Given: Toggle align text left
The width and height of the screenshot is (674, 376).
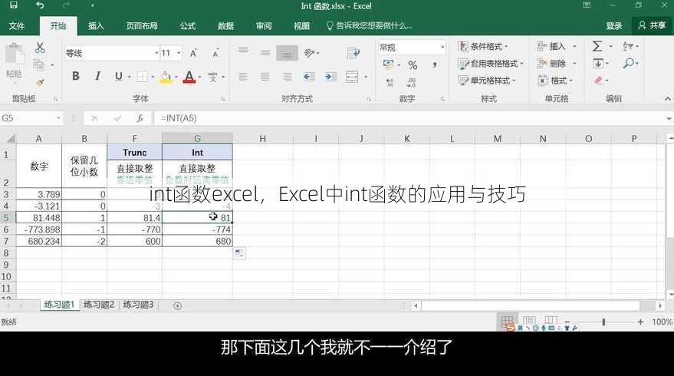Looking at the screenshot, I should click(243, 77).
